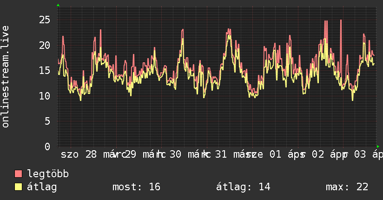The height and width of the screenshot is (200, 383).
Task: Click y-axis label 5
Action: tap(47, 121)
